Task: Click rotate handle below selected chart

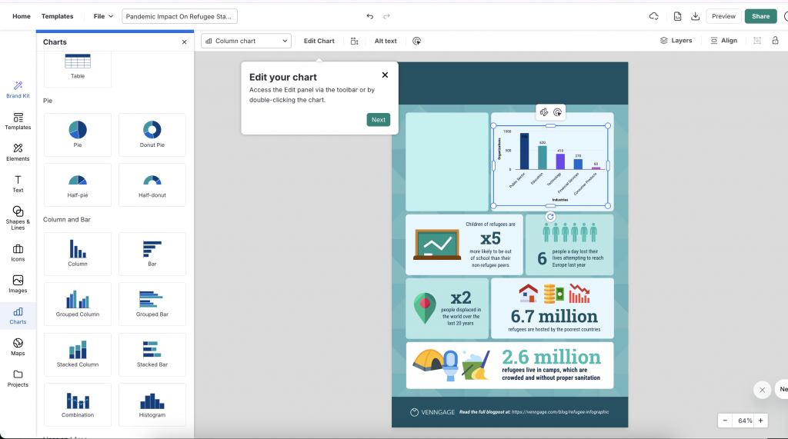Action: (550, 217)
